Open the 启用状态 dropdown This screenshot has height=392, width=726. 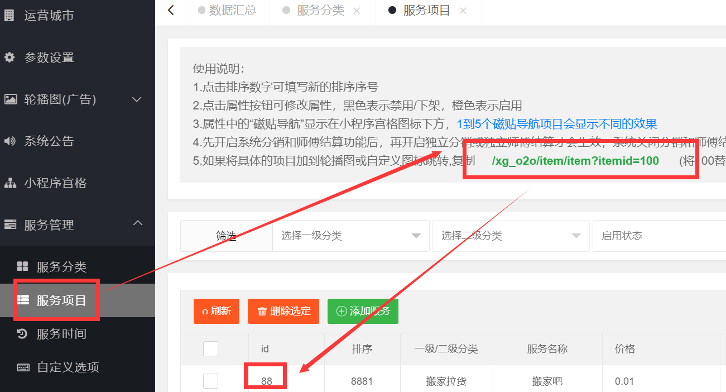659,236
